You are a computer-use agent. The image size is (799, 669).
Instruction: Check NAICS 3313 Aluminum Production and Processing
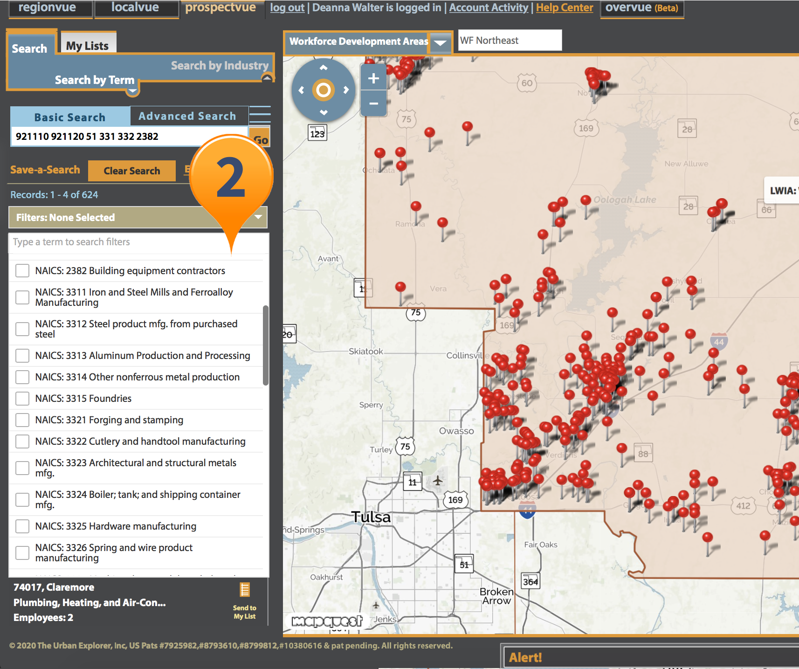tap(22, 356)
